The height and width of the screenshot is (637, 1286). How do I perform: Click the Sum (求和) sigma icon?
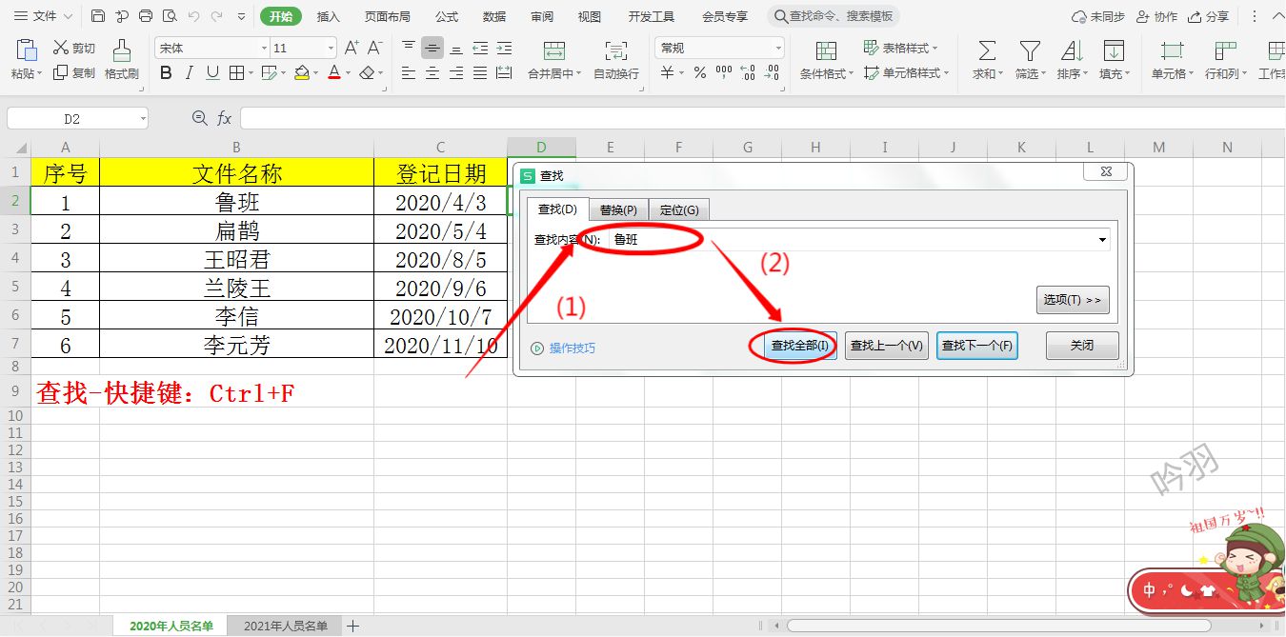988,50
